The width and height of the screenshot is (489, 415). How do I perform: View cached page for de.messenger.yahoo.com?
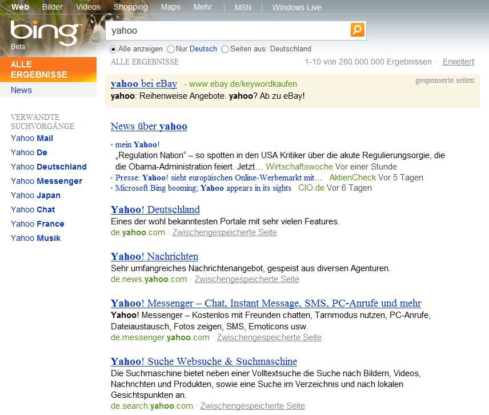[269, 337]
